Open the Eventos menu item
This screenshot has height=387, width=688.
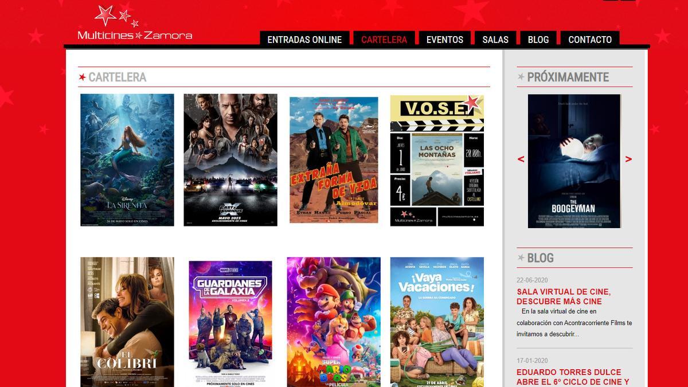(x=444, y=40)
